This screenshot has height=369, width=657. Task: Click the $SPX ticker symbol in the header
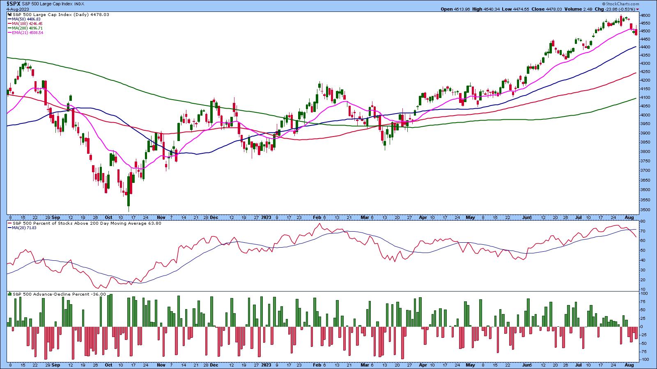(14, 4)
